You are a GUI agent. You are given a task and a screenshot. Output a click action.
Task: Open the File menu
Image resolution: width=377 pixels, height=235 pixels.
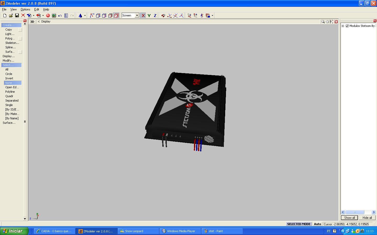4,9
